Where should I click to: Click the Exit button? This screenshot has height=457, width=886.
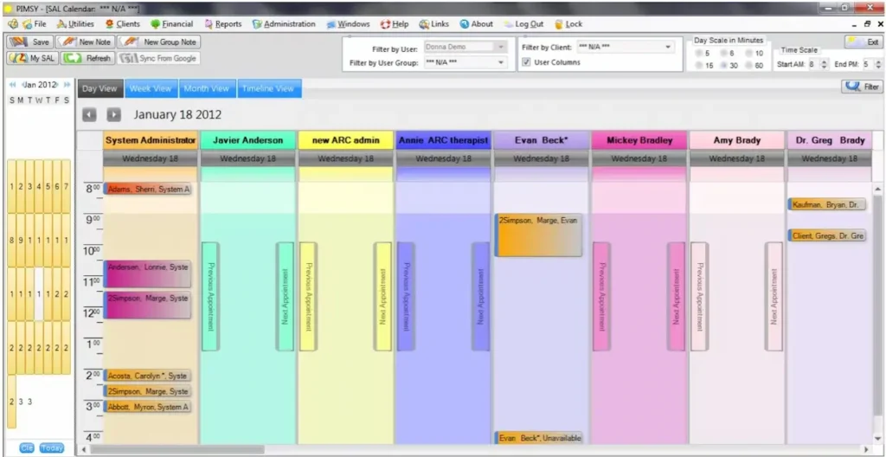tap(864, 42)
